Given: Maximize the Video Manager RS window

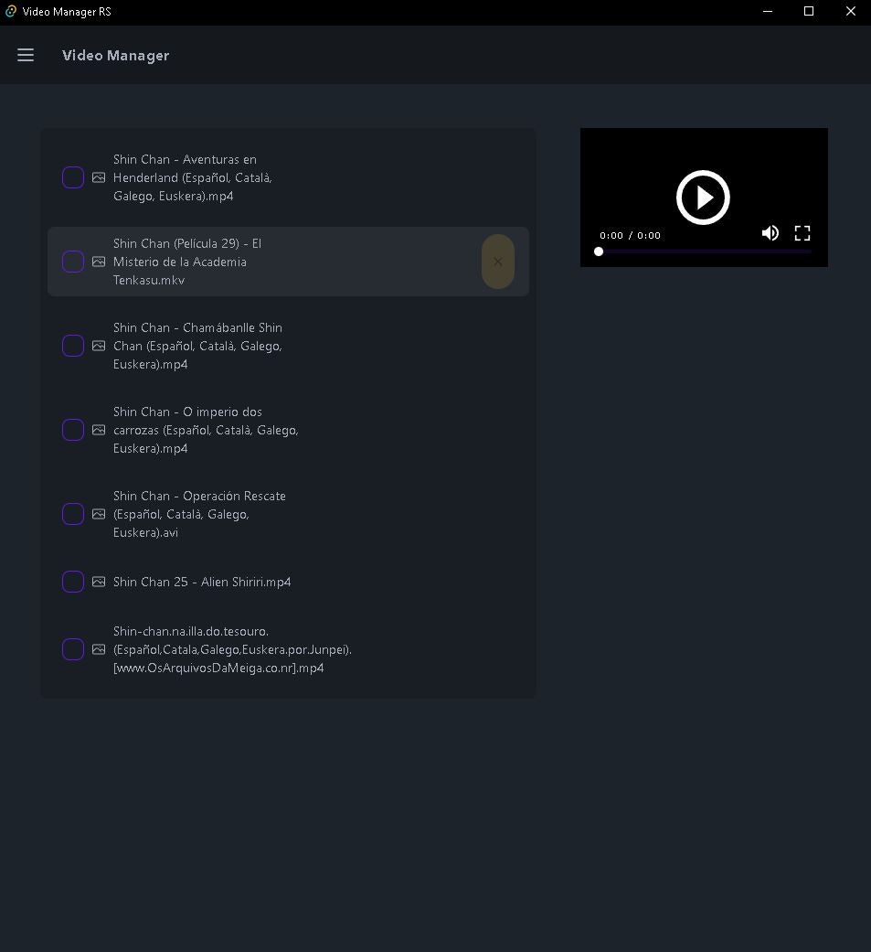Looking at the screenshot, I should pyautogui.click(x=809, y=12).
